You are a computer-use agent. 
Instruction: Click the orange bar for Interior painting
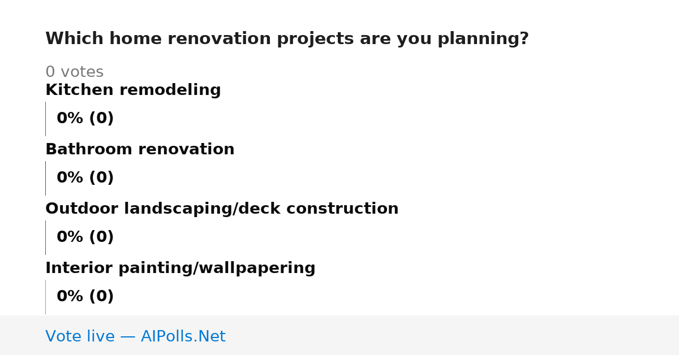[45, 297]
